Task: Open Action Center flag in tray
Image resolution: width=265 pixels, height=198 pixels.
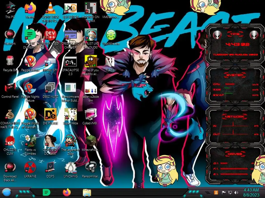Action: 224,193
